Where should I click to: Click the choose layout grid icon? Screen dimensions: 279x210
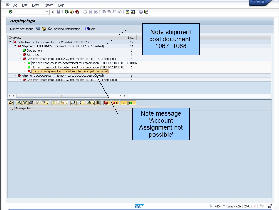coord(98,103)
